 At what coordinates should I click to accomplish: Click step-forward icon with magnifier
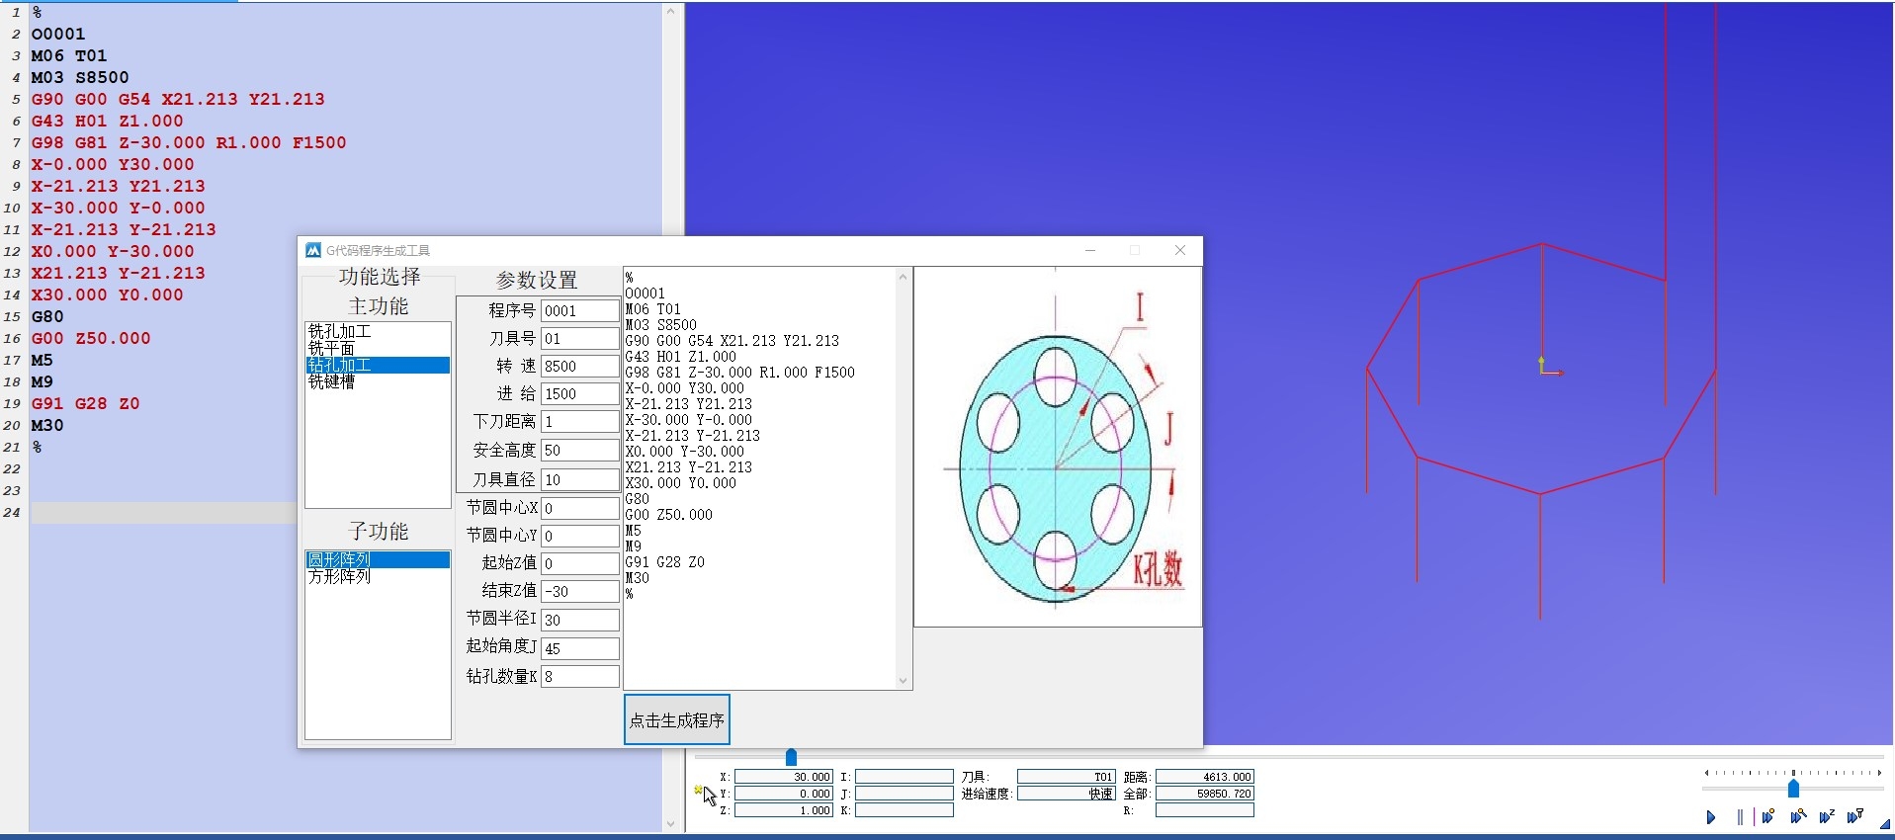coord(1798,817)
